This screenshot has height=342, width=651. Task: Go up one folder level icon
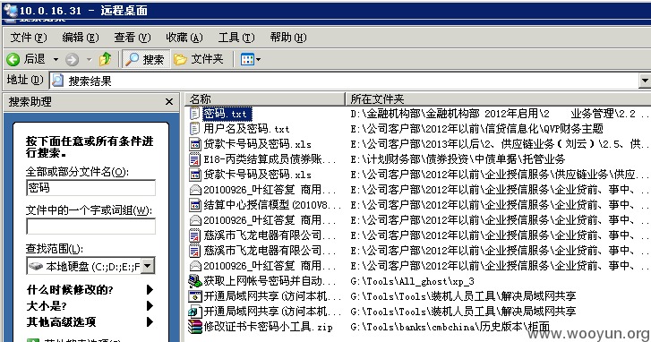click(105, 59)
